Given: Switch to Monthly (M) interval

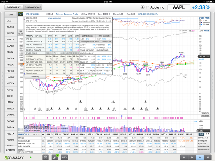Looking at the screenshot, I should pyautogui.click(x=208, y=157).
